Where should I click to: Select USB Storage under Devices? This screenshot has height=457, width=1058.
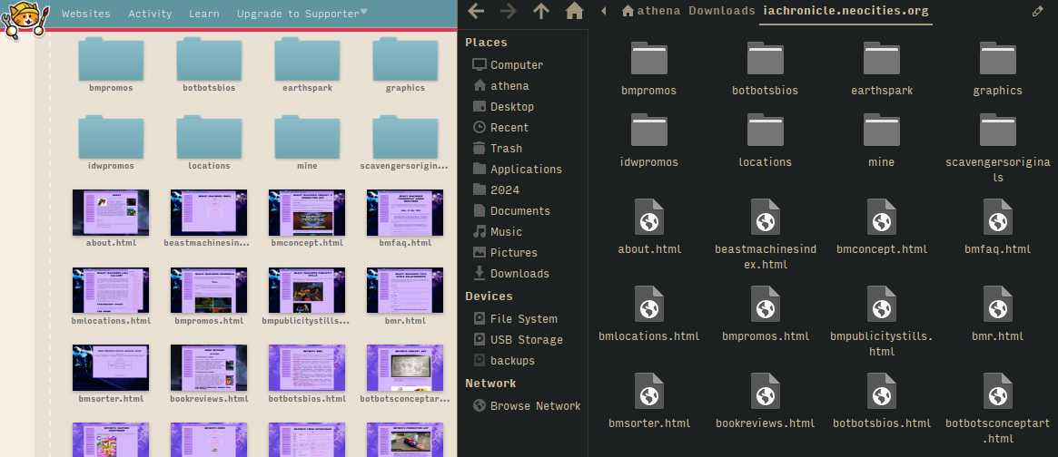[x=526, y=340]
